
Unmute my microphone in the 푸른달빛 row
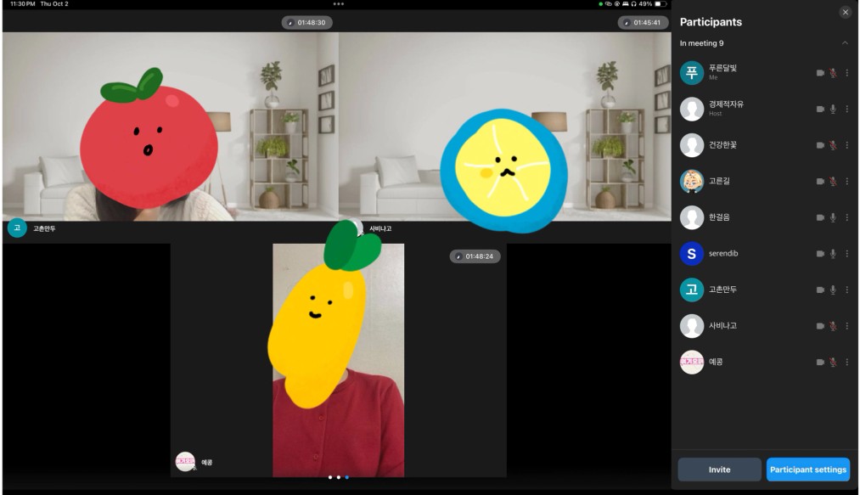coord(833,73)
